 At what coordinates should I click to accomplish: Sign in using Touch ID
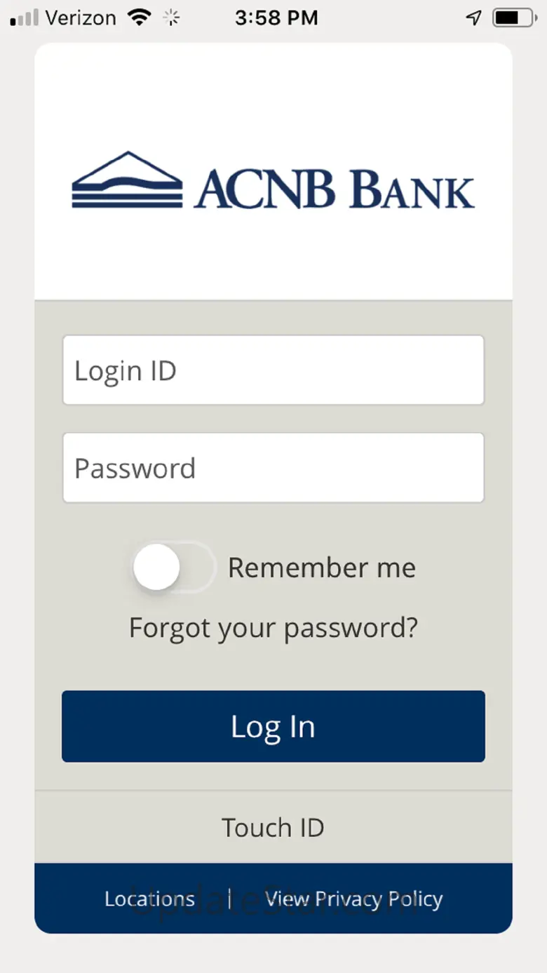[273, 827]
